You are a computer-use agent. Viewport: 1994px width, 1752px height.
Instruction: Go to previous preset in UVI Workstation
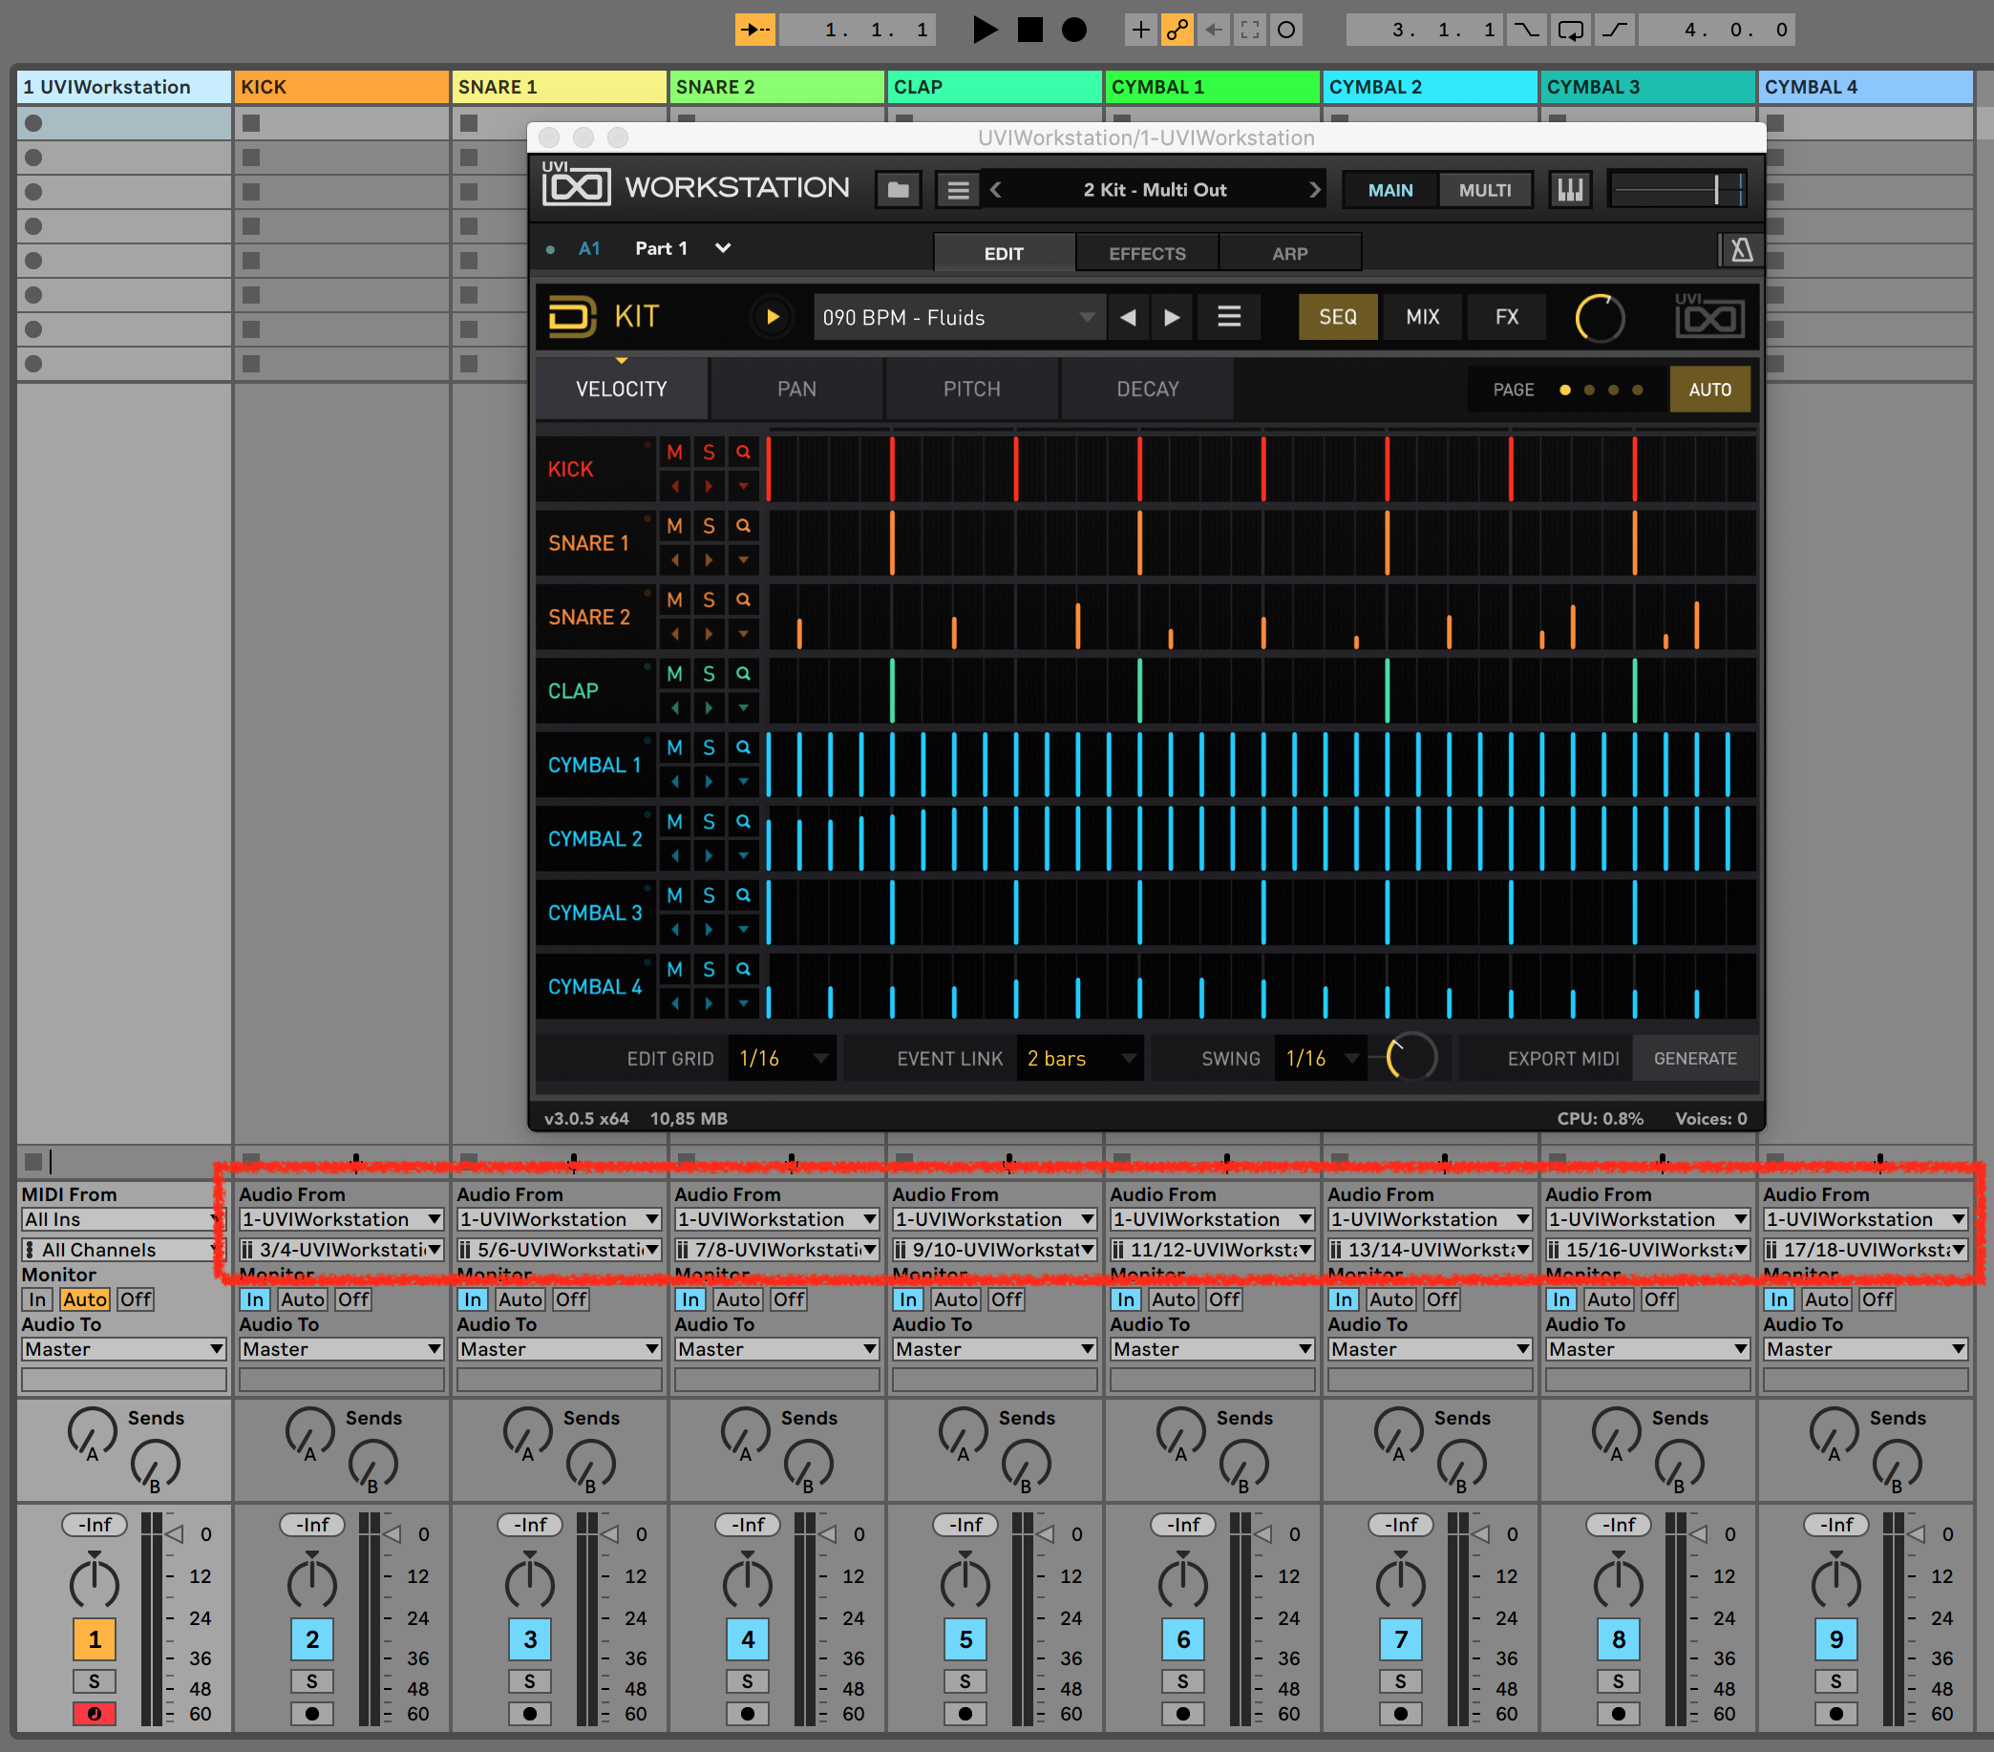[x=996, y=189]
